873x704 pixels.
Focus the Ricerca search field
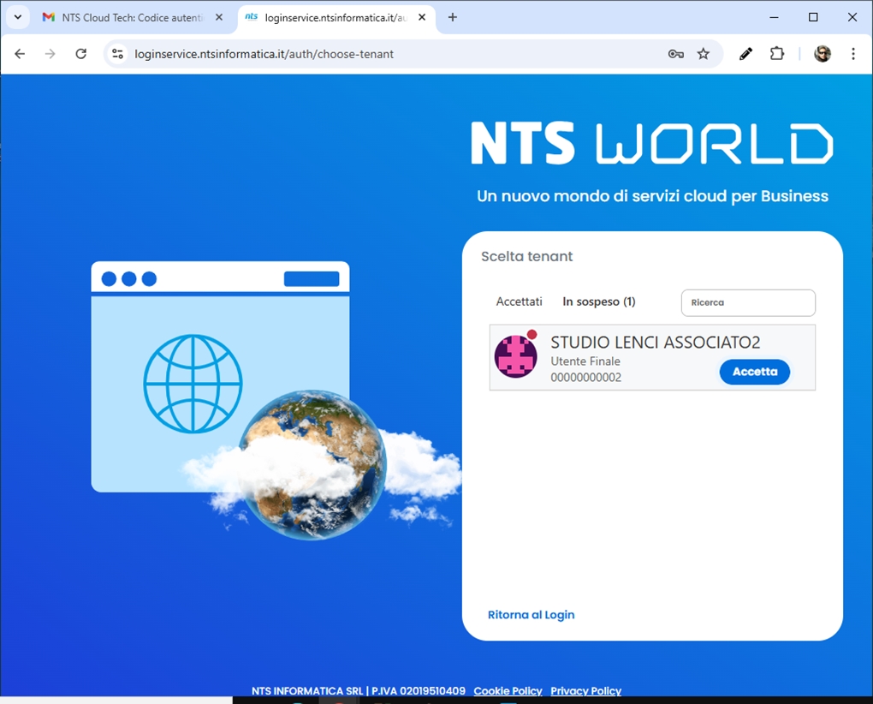point(748,302)
